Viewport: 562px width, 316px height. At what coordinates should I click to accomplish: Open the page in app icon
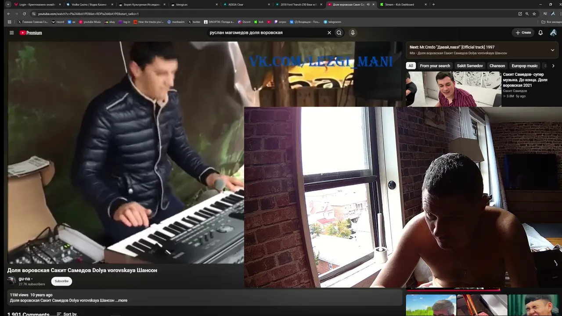[520, 14]
